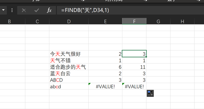Viewport: 204px width, 109px height.
Task: Expand the Name Box dropdown arrow
Action: [3, 10]
